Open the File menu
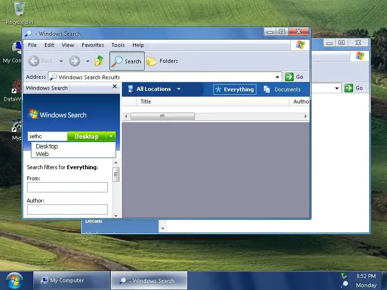This screenshot has height=290, width=387. pos(32,45)
